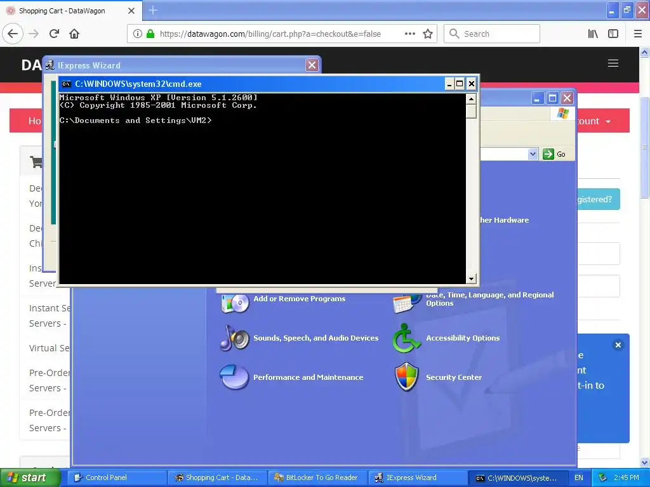This screenshot has width=650, height=487.
Task: Open Add or Remove Programs link
Action: pyautogui.click(x=300, y=299)
